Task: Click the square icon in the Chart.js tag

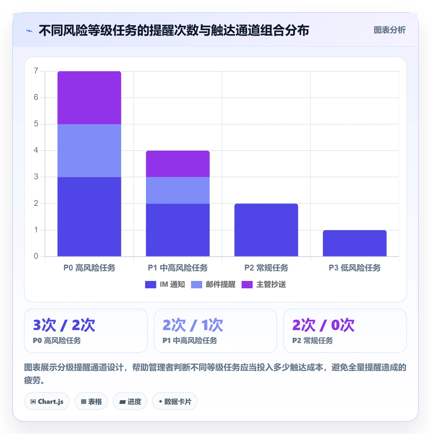Action: pos(33,402)
